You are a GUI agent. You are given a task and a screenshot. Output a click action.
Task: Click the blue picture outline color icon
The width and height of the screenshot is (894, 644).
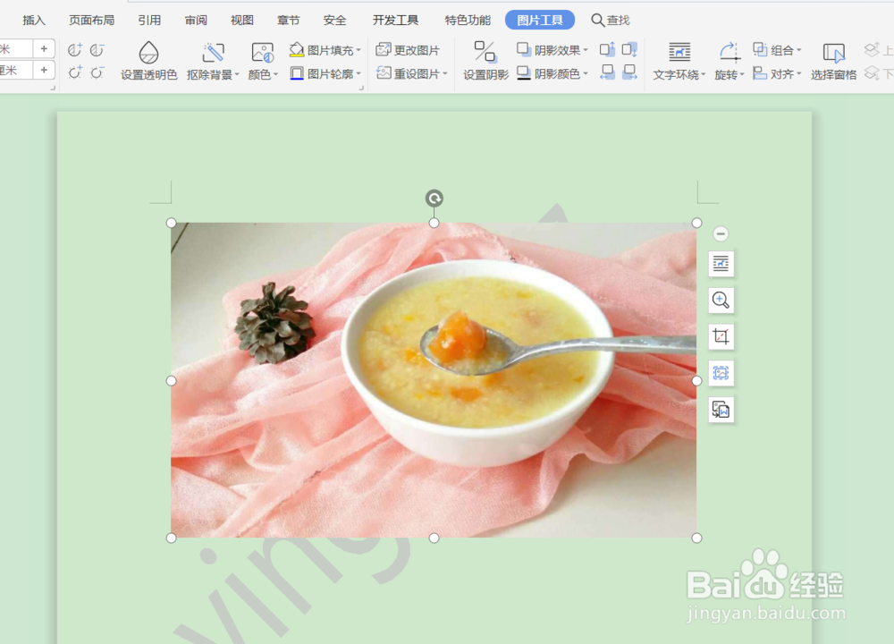click(x=297, y=73)
